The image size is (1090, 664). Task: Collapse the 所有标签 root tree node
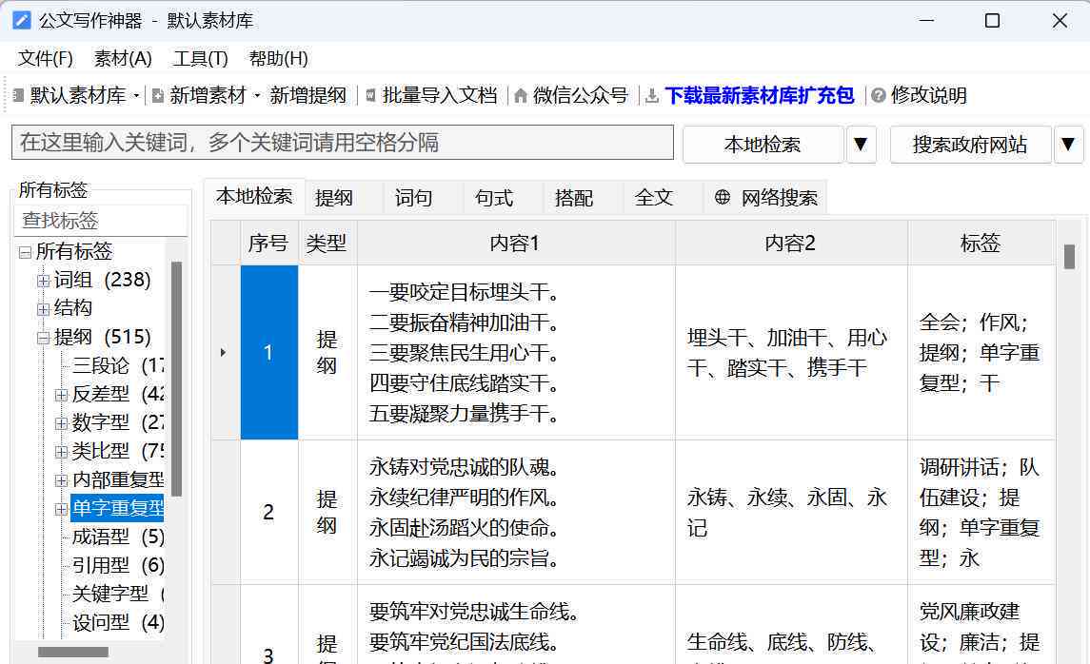tap(25, 252)
